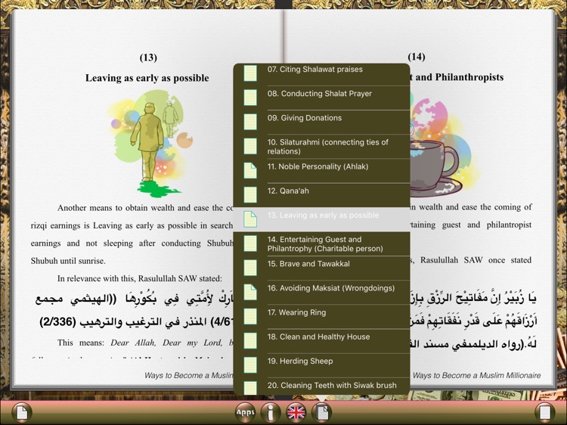Tap page icon beside Citing Shalawat praises
The height and width of the screenshot is (425, 567).
tap(250, 73)
